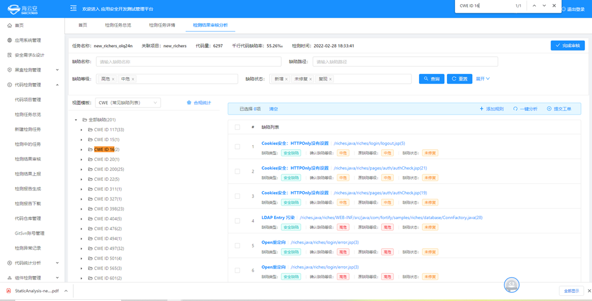
Task: Click the 提交工单 icon
Action: (549, 109)
